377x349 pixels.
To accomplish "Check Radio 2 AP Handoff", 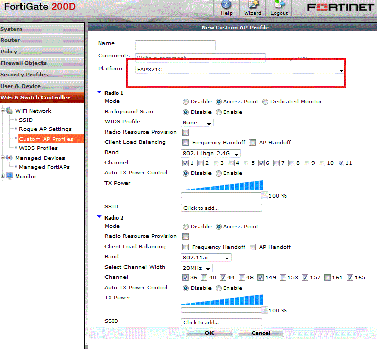I will 252,247.
